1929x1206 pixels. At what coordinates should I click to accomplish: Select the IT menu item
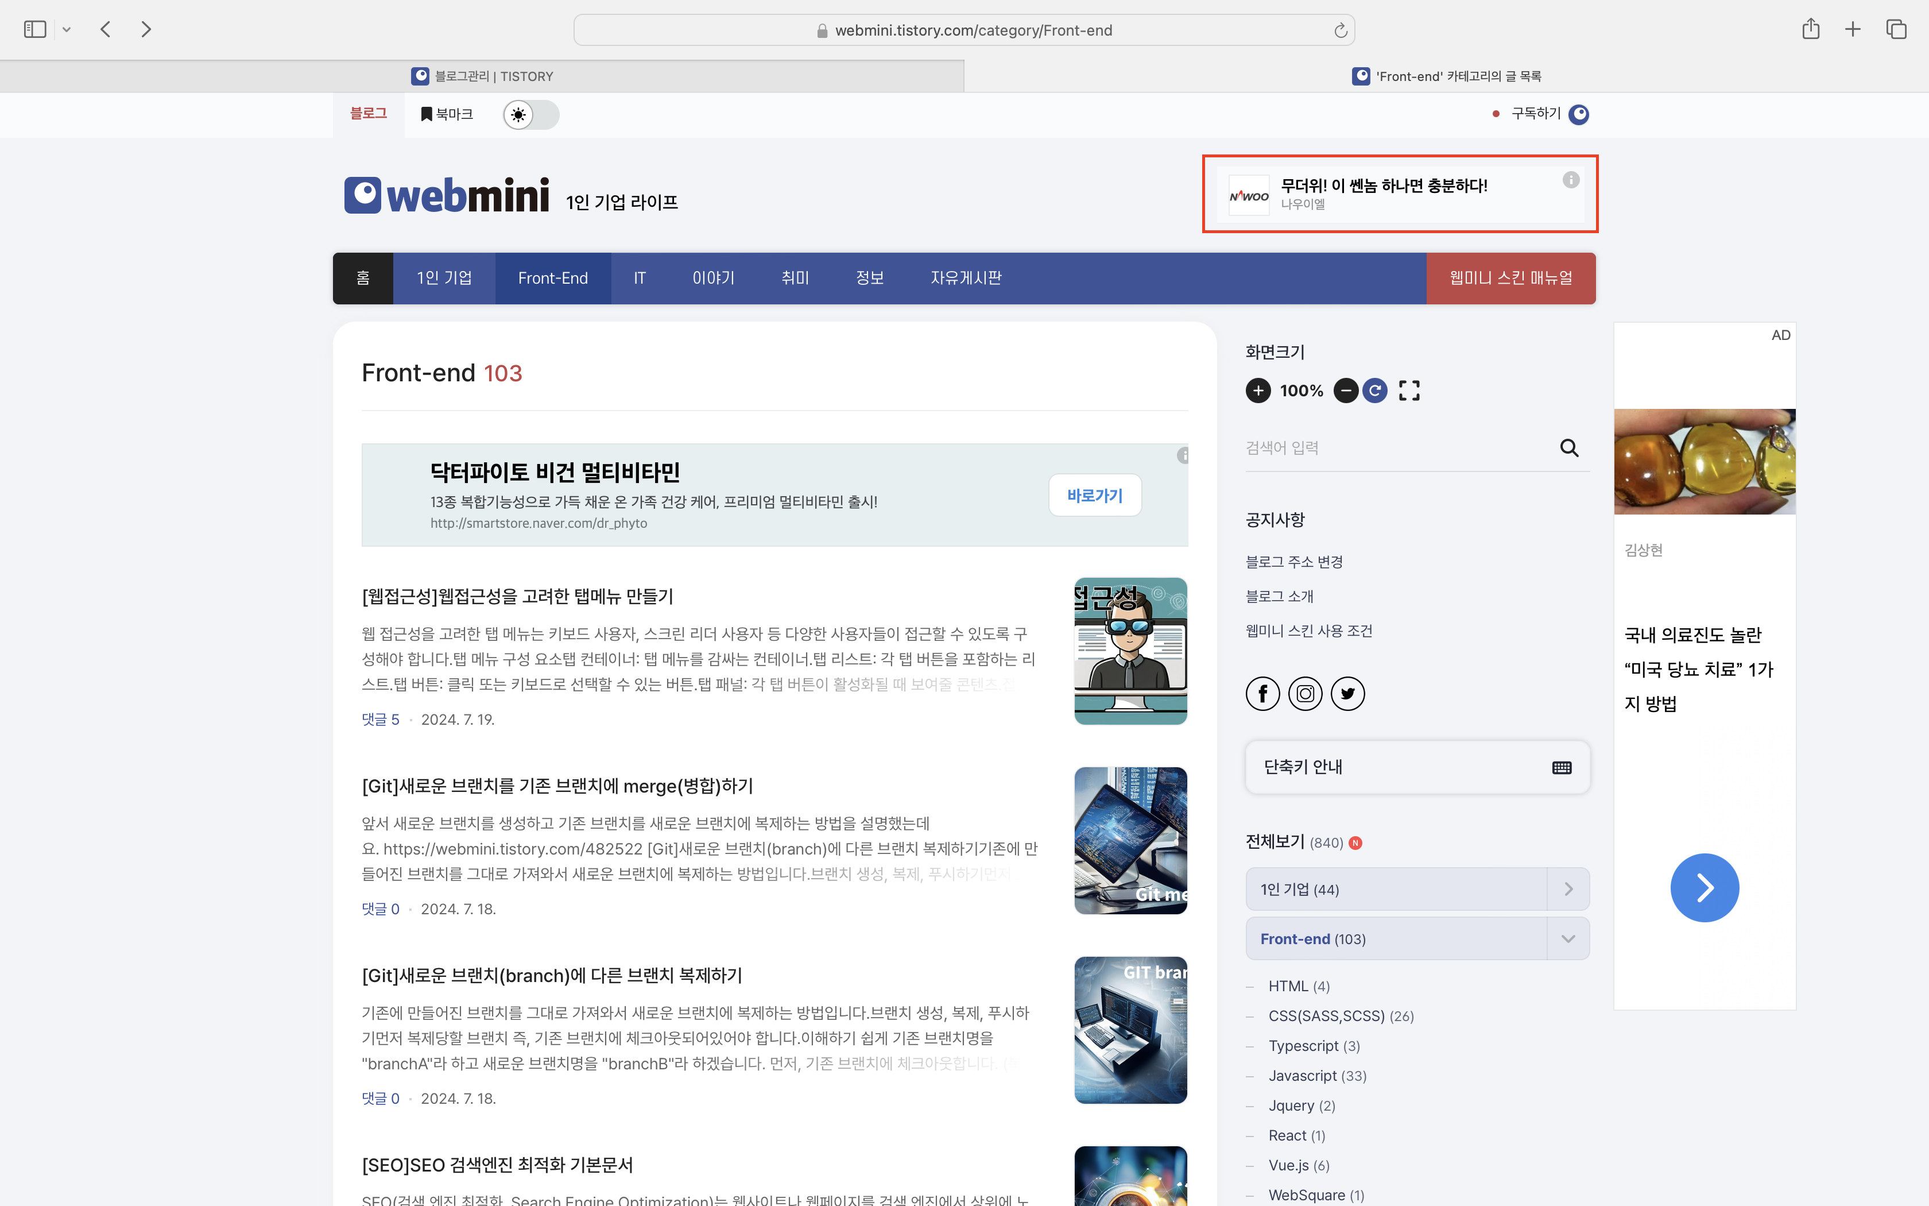[x=640, y=279]
